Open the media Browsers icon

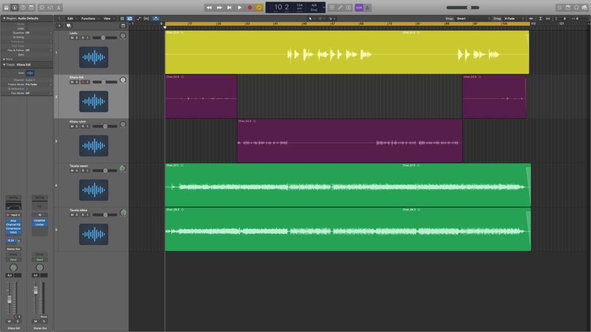[x=585, y=7]
